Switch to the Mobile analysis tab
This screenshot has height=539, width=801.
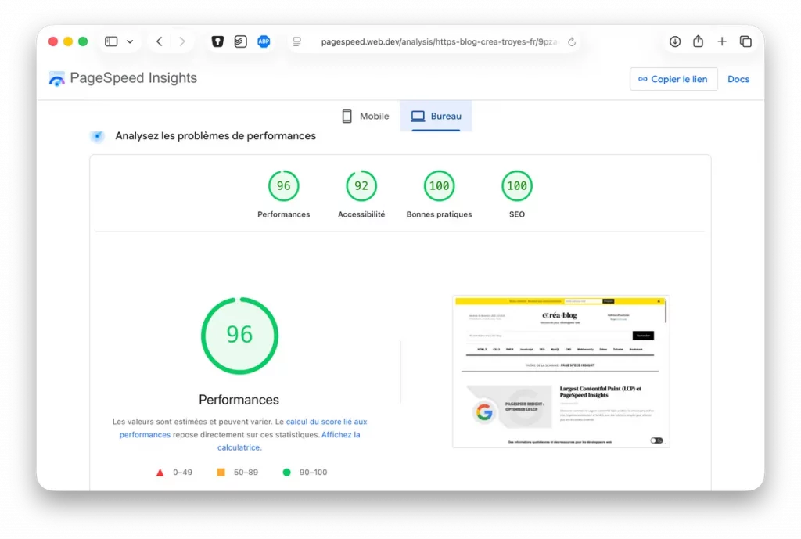tap(365, 116)
